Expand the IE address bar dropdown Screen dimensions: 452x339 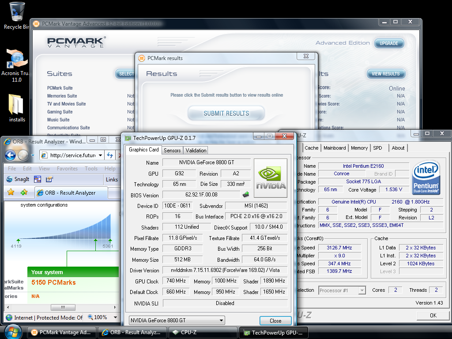tap(100, 155)
